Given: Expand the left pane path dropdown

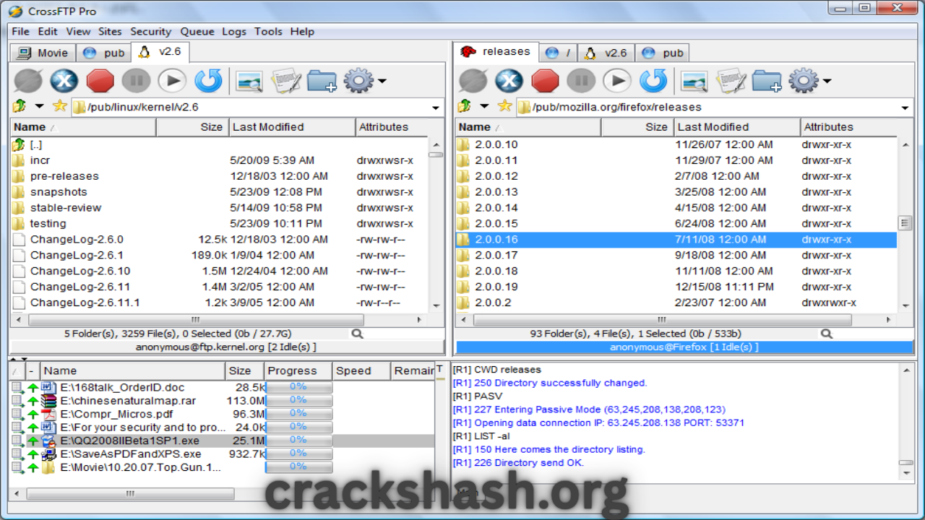Looking at the screenshot, I should 436,108.
